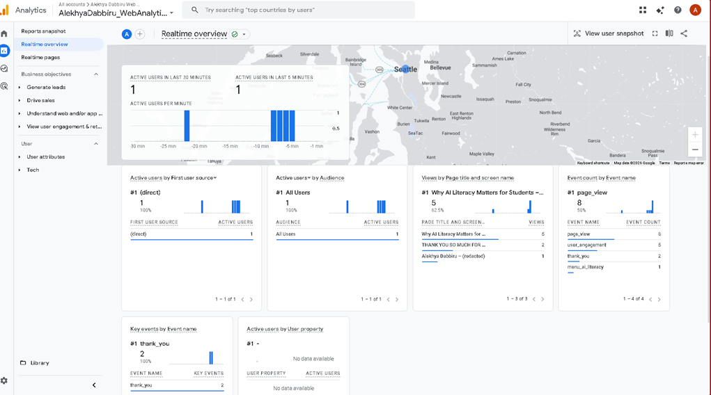Open Reports snapshot menu item
This screenshot has height=395, width=711.
[x=43, y=31]
